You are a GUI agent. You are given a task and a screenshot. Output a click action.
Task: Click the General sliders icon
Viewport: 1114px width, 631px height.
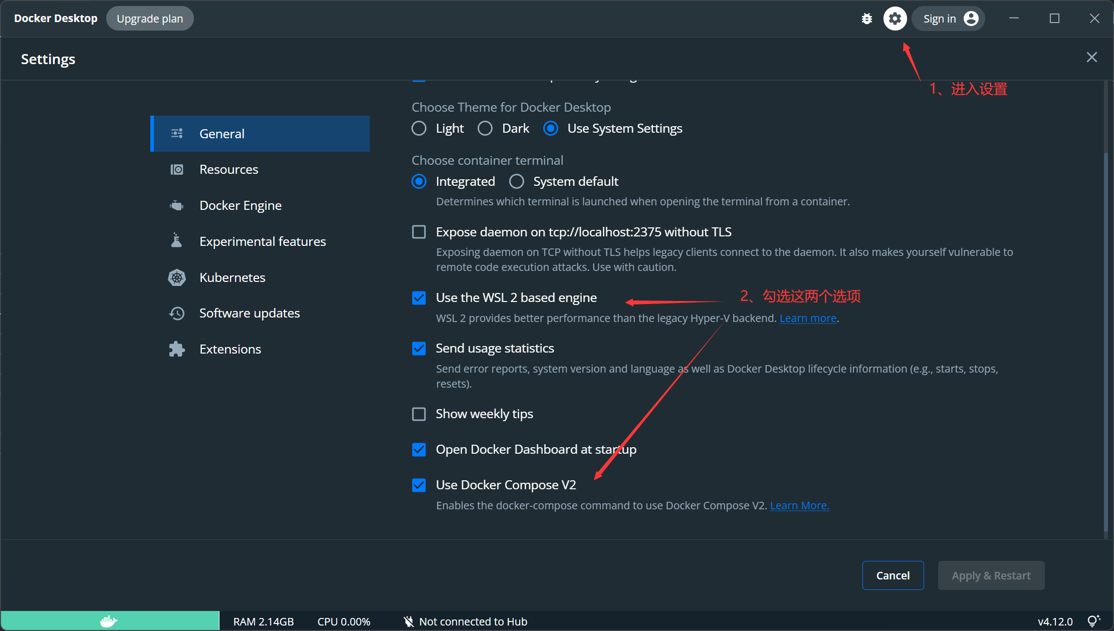[177, 134]
